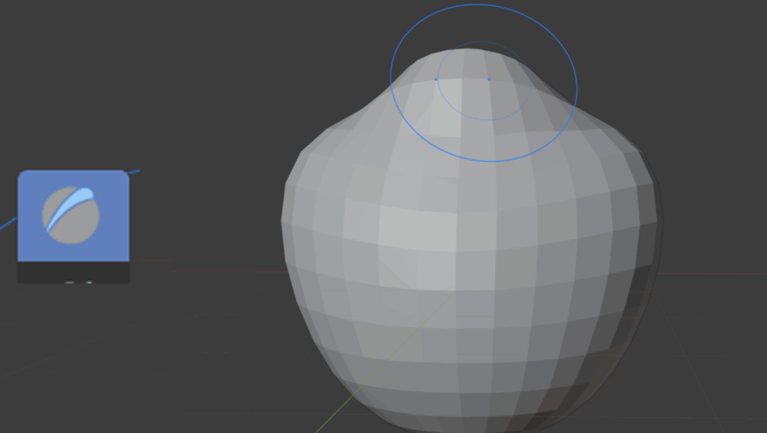
Task: Click empty background inside outer ring above the mesh
Action: [x=419, y=37]
